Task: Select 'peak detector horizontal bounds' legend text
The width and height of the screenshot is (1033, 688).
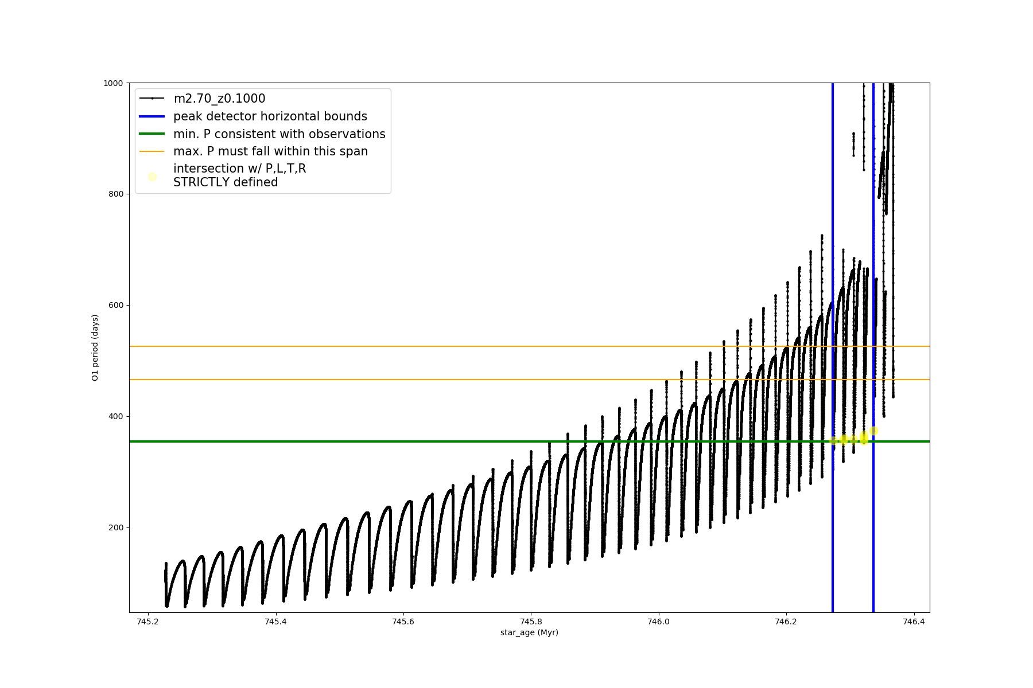Action: pos(270,116)
